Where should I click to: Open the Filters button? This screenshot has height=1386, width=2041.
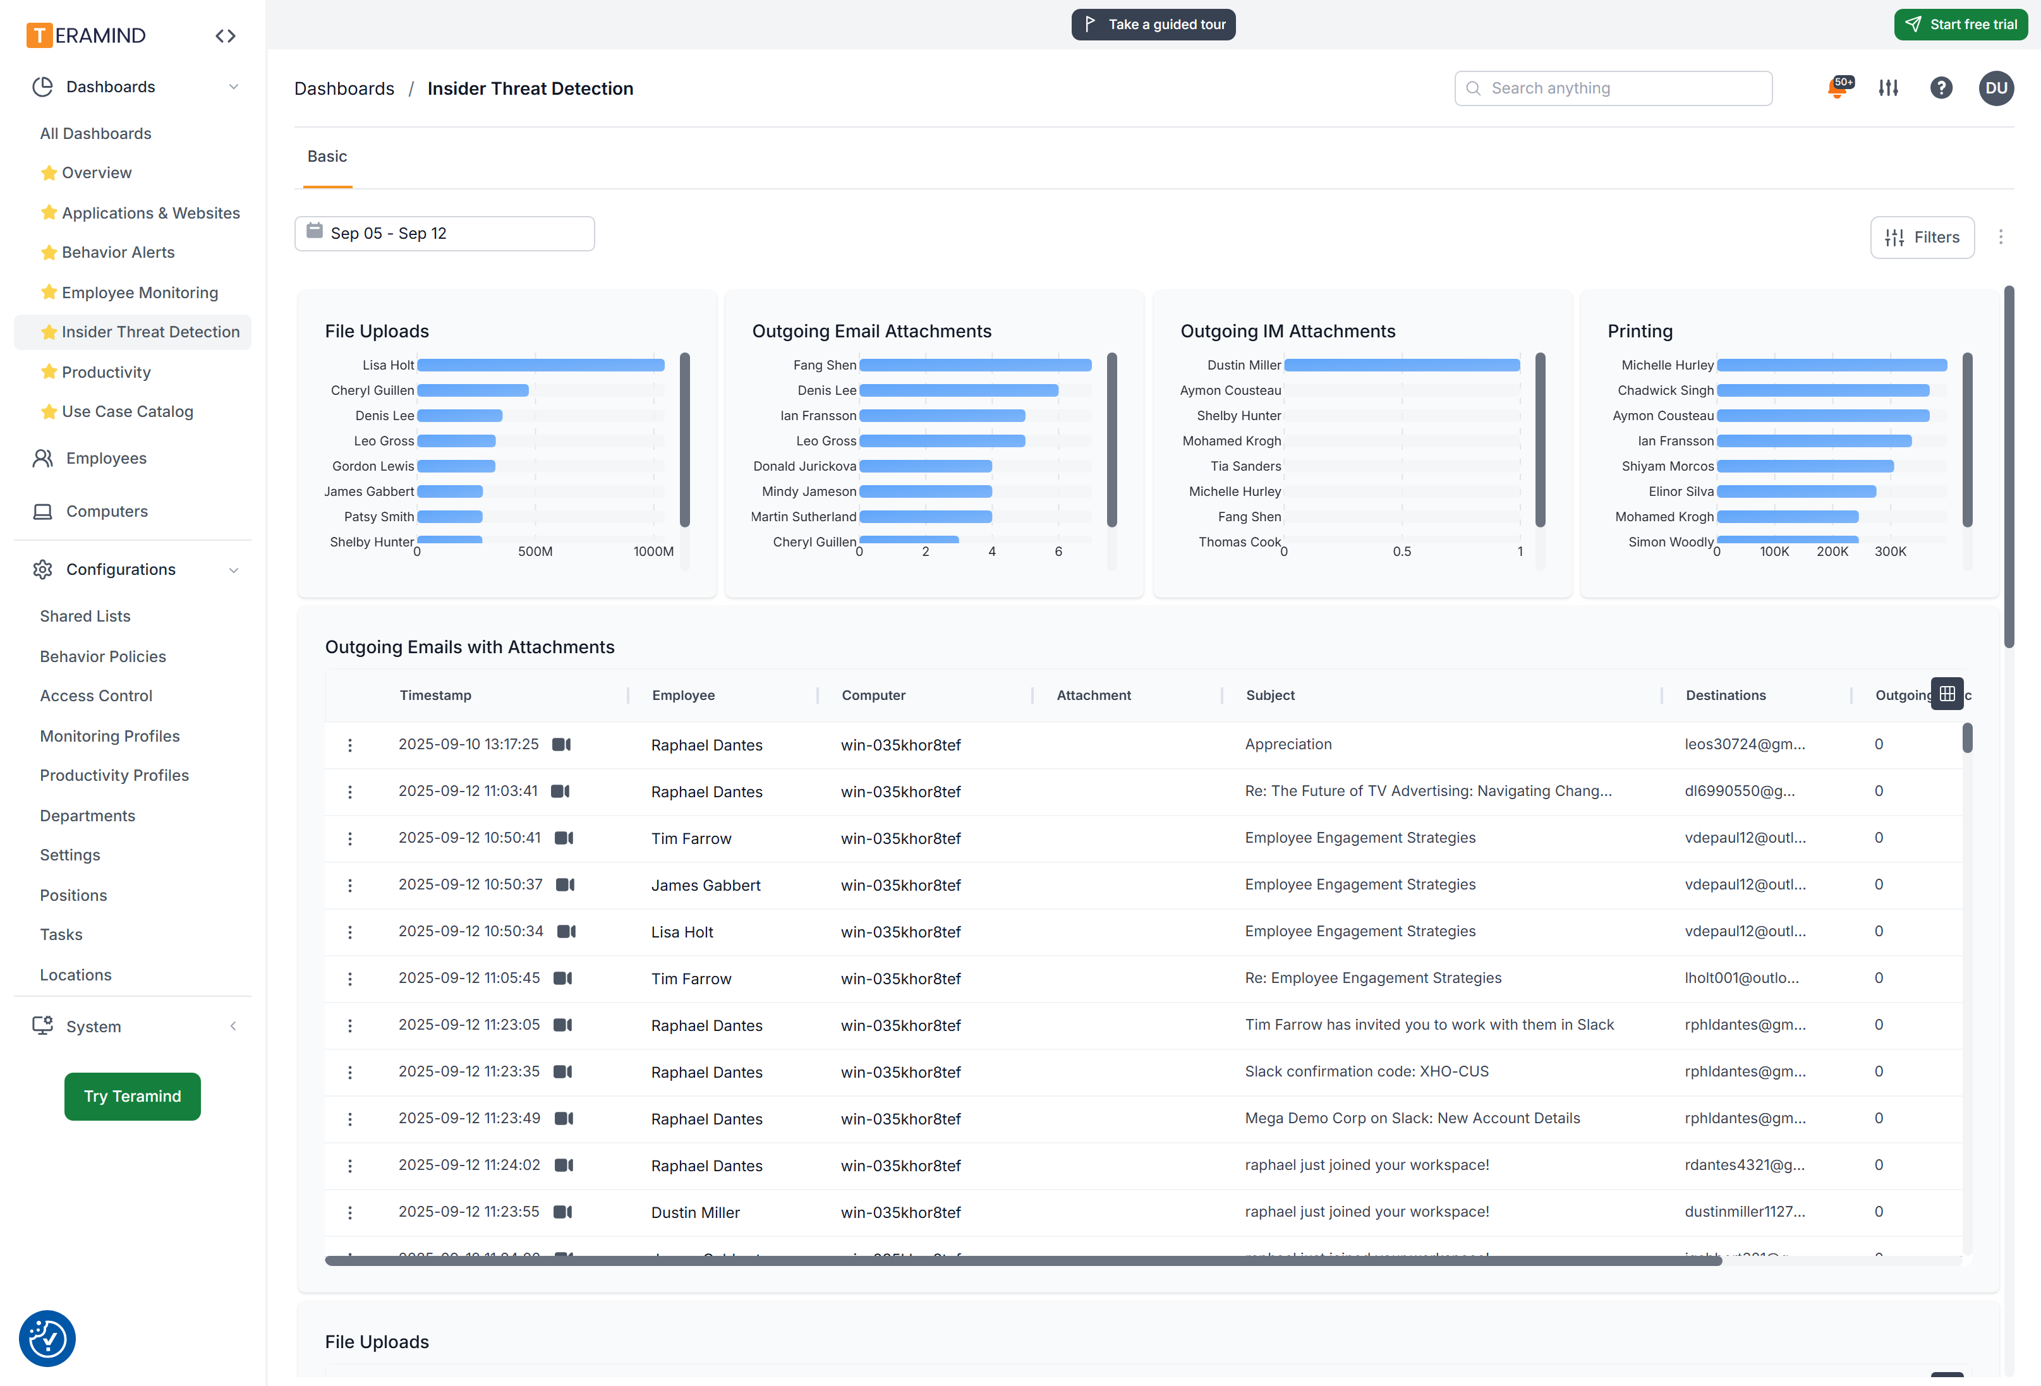1922,237
